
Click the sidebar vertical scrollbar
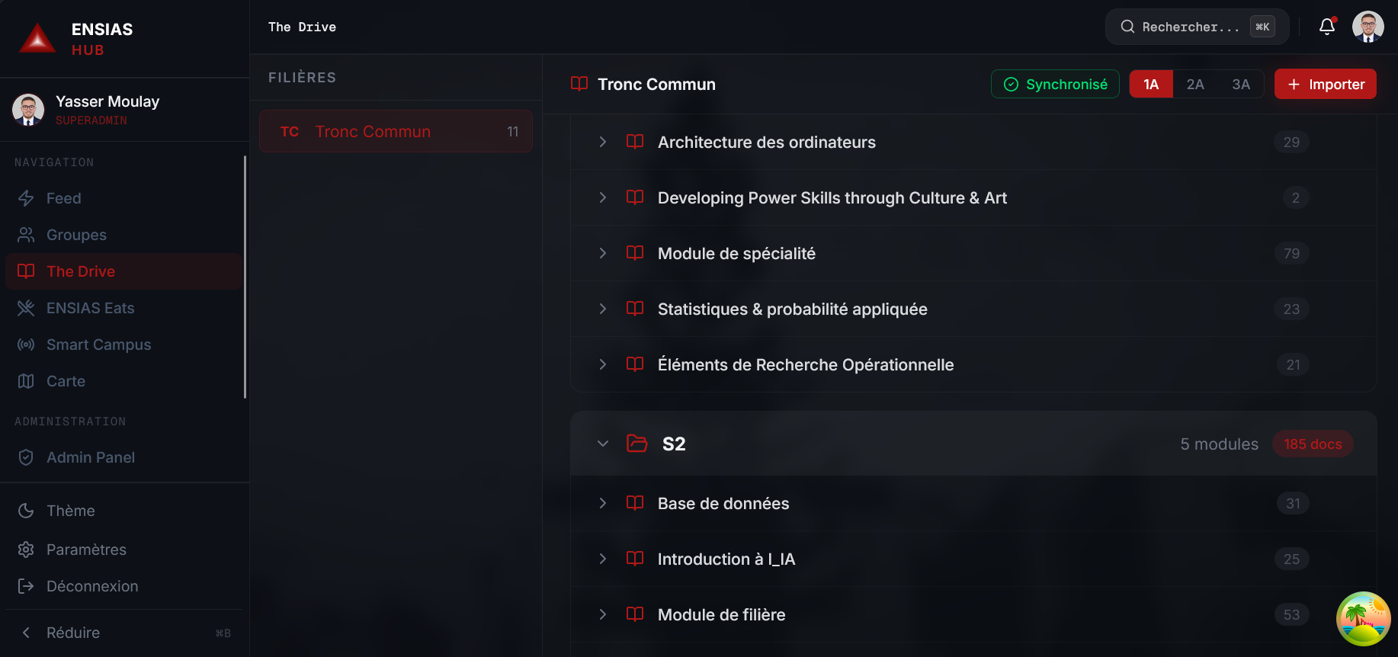(245, 277)
